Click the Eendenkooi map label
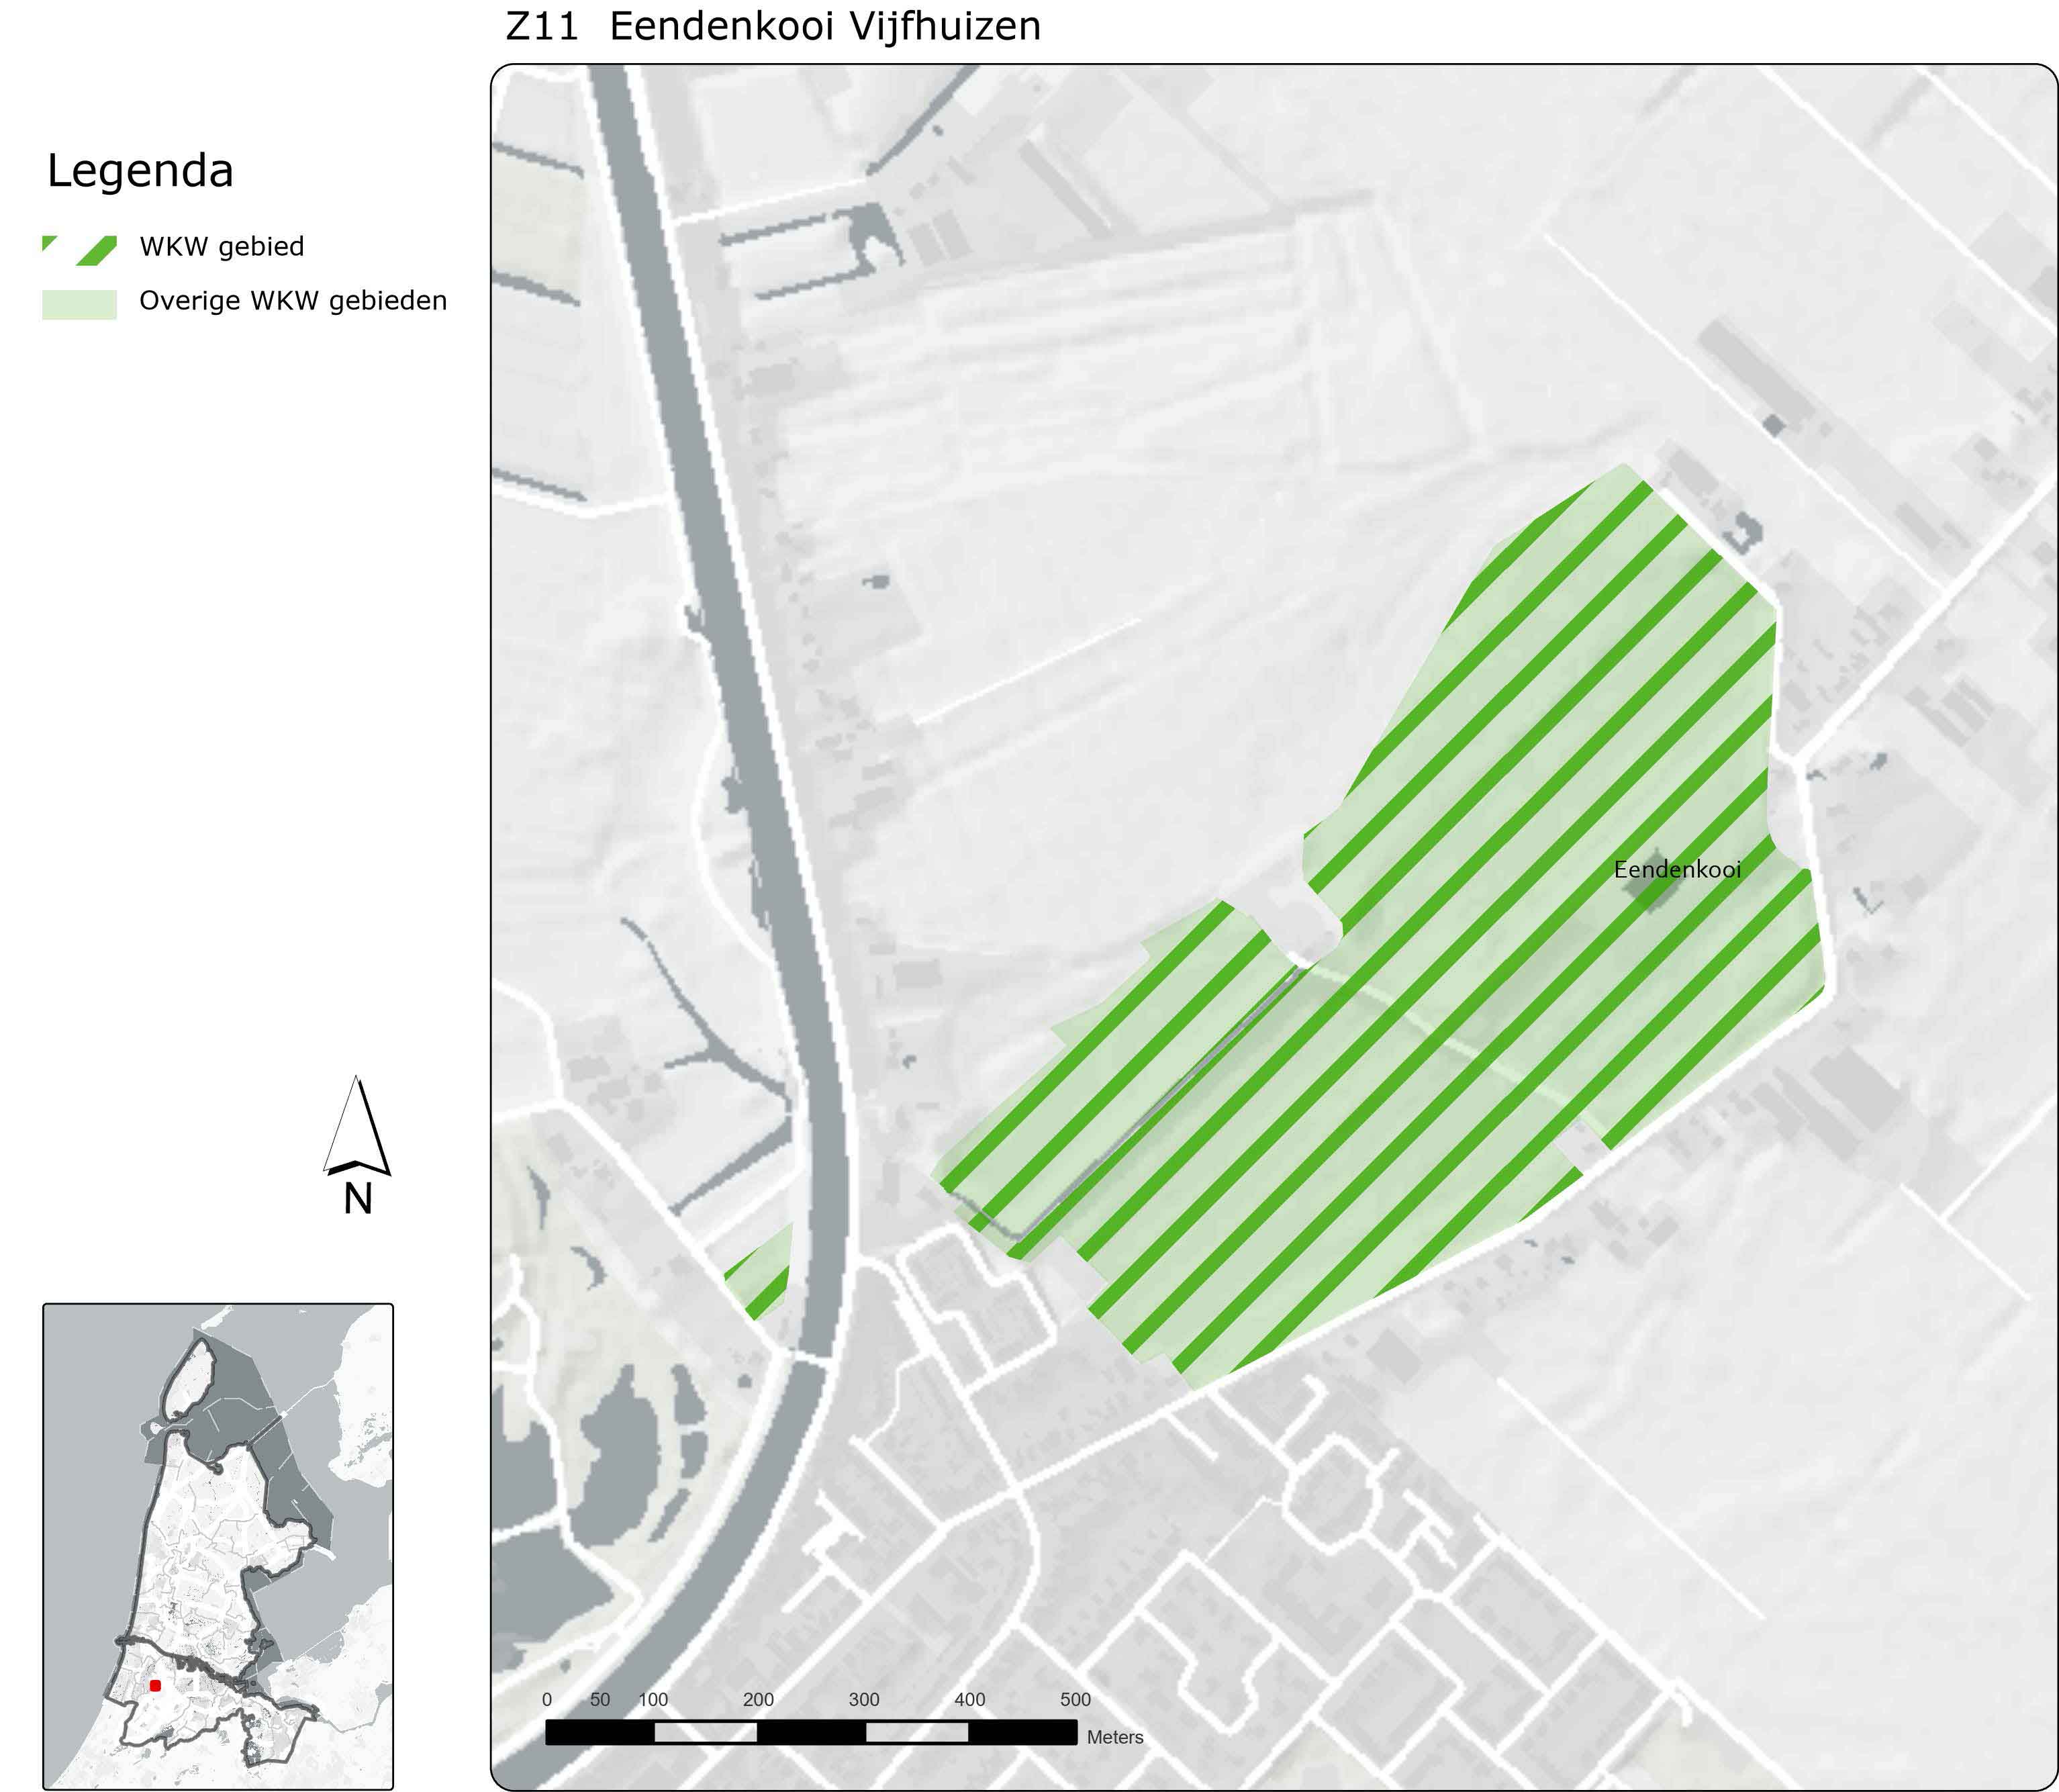Viewport: 2059px width, 1792px height. pos(1677,869)
